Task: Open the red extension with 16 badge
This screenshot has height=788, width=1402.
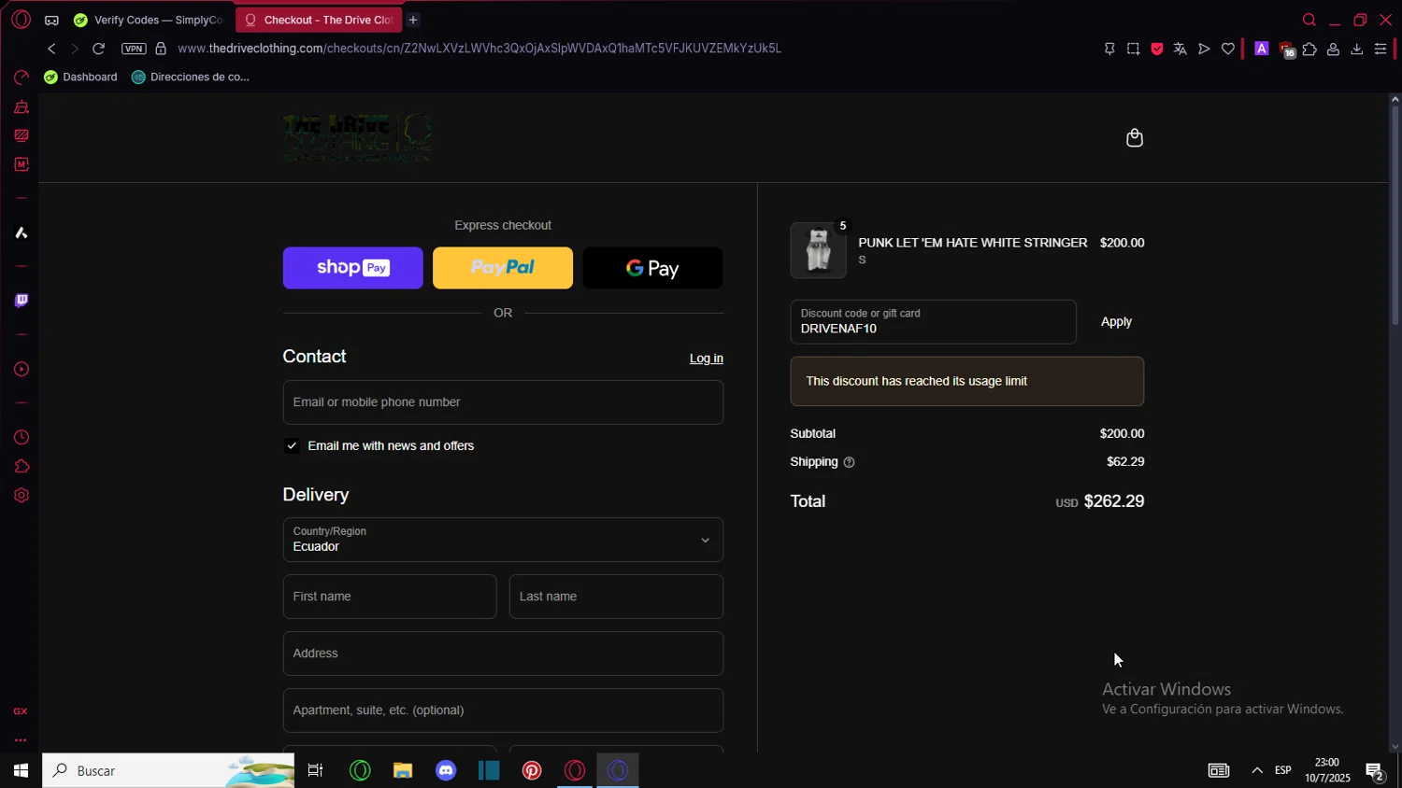Action: pyautogui.click(x=1286, y=49)
